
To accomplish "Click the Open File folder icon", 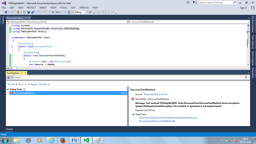I will click(24, 12).
